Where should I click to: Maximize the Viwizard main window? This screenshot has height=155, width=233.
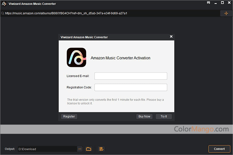click(223, 3)
